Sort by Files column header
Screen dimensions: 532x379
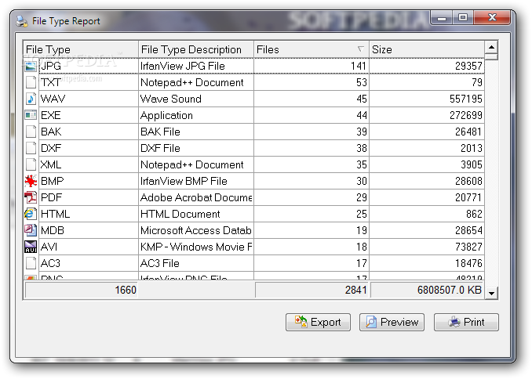pyautogui.click(x=312, y=49)
